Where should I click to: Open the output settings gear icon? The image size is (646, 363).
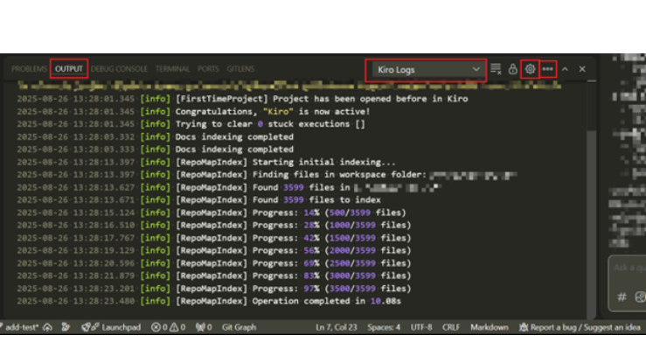point(530,69)
